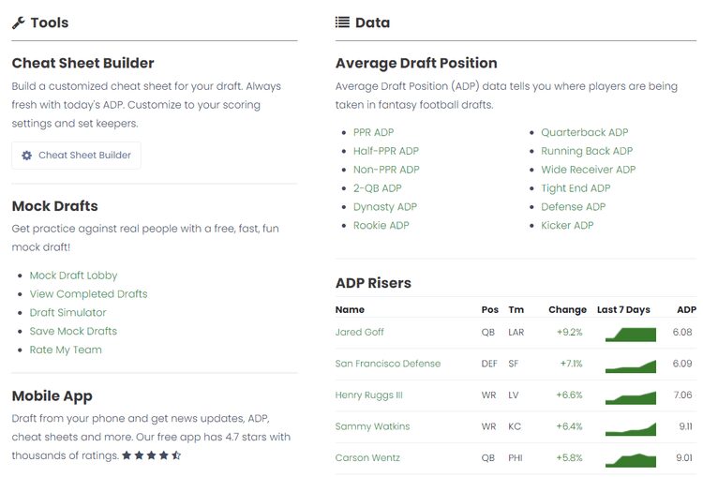Screen dimensions: 703x477
Task: Click San Francisco Defense trend chart
Action: coord(631,365)
